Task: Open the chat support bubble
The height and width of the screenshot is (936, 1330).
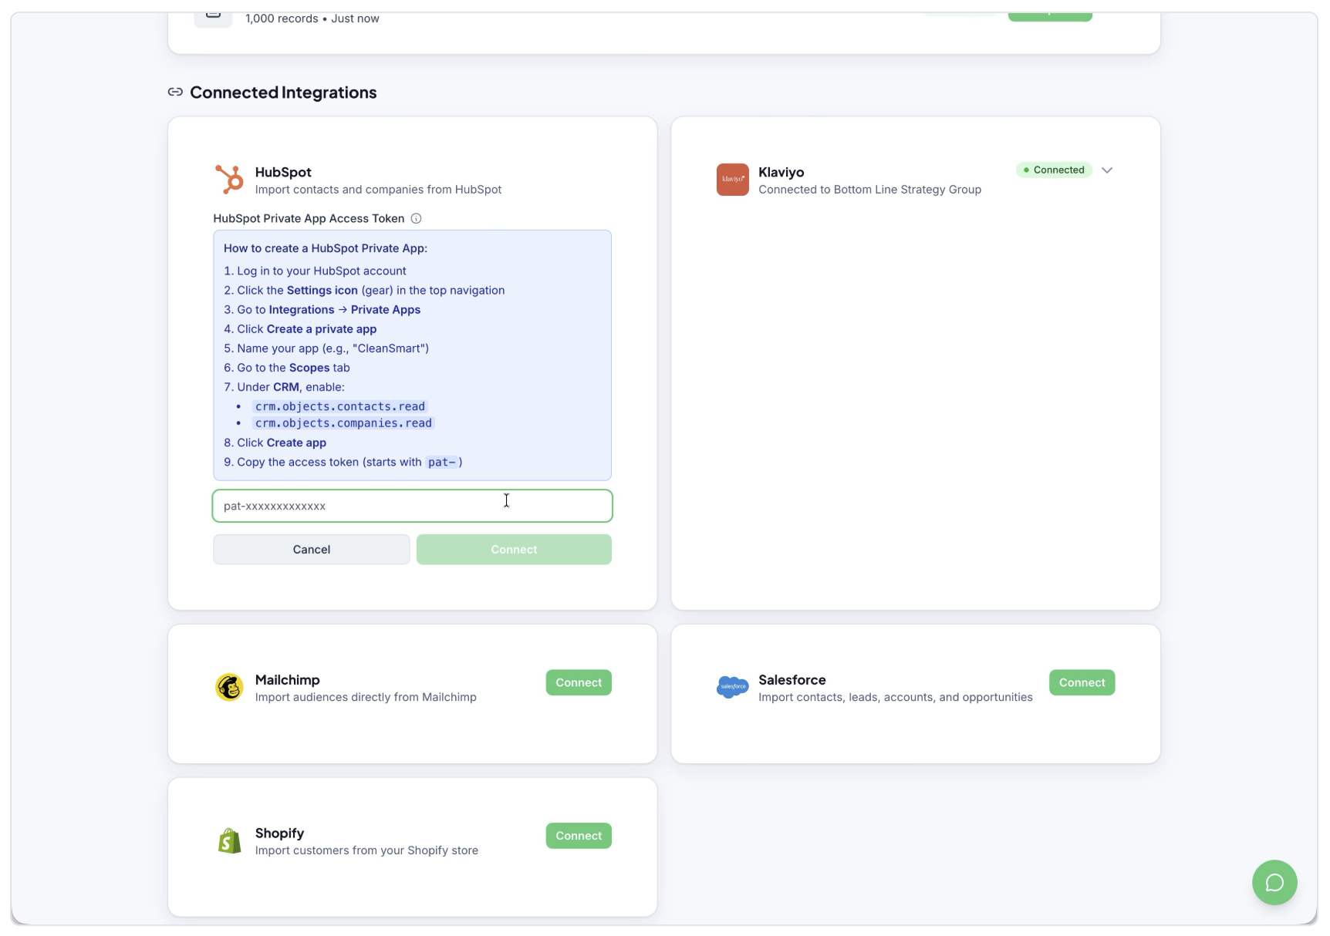Action: click(x=1274, y=882)
